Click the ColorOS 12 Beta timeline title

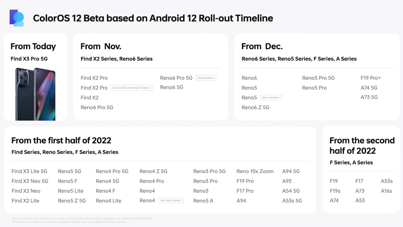[153, 18]
